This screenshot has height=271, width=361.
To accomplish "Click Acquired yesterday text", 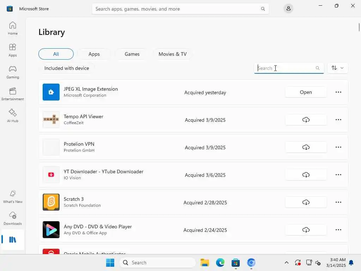I will [205, 92].
